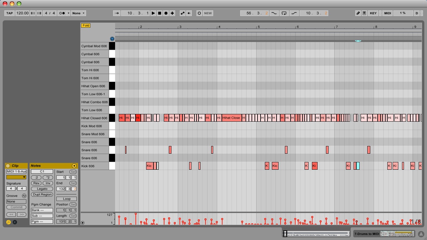Switch on MIDI map mode

[x=388, y=13]
